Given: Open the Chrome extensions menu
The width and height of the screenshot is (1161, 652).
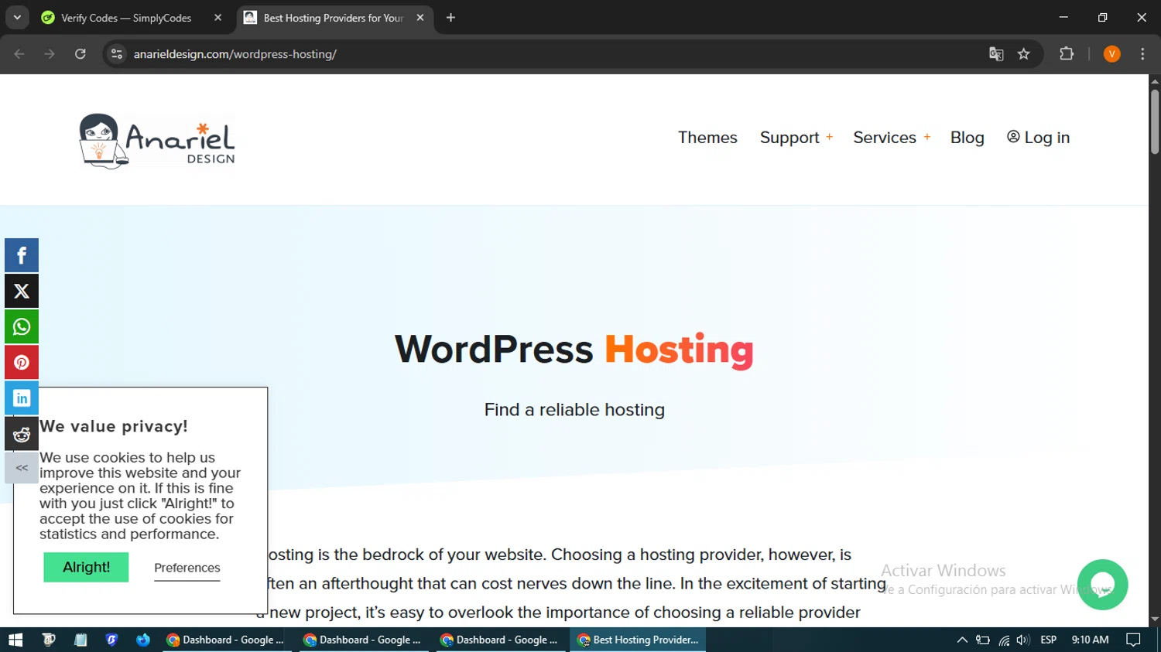Looking at the screenshot, I should (1067, 54).
